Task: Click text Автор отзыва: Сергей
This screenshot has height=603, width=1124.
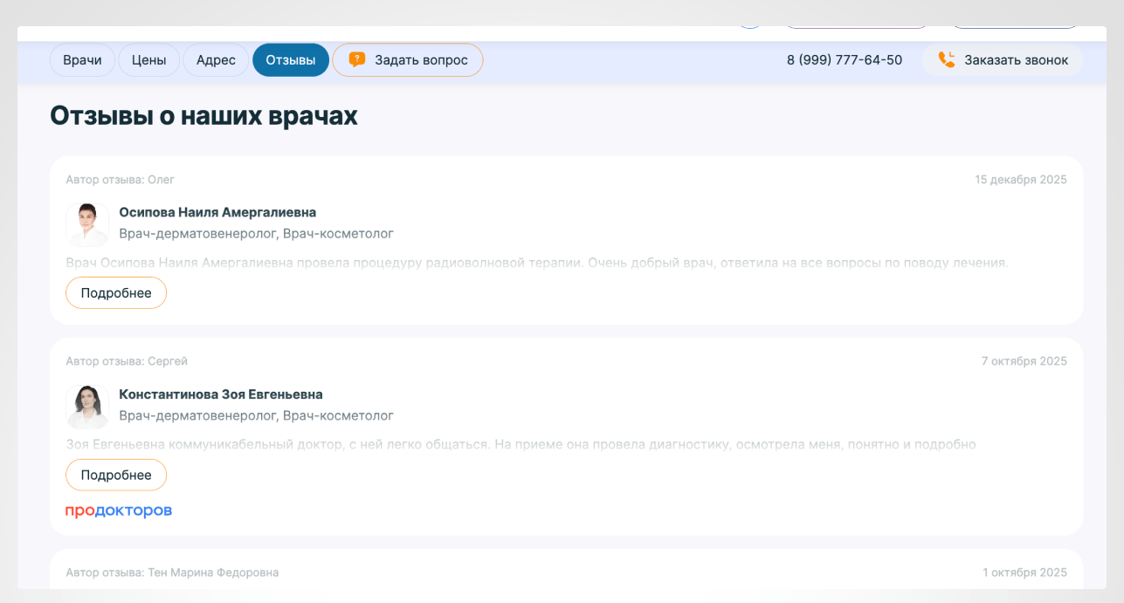Action: [x=127, y=361]
